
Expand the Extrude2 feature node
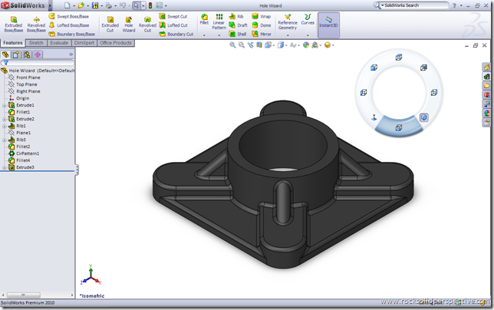[x=4, y=120]
